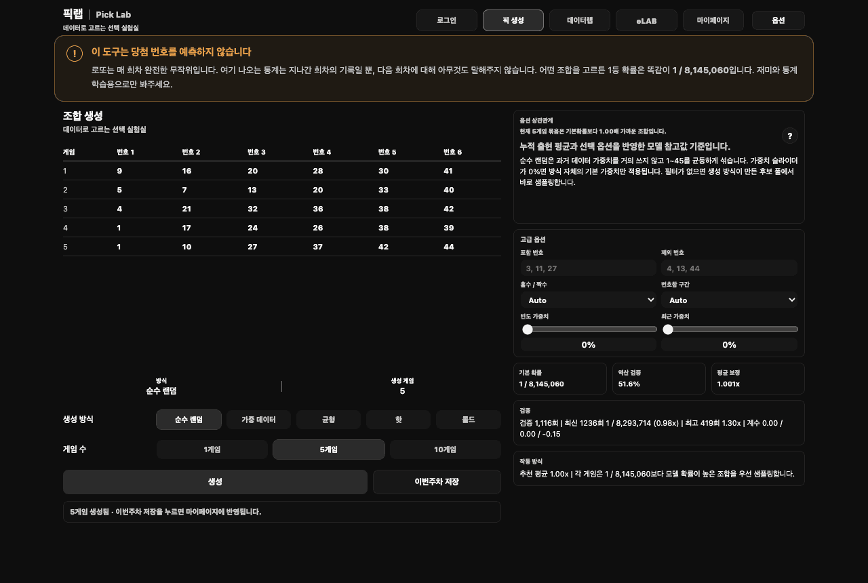Screen dimensions: 868x583
Task: Click the 최근 가중치 slider handle
Action: click(x=668, y=329)
